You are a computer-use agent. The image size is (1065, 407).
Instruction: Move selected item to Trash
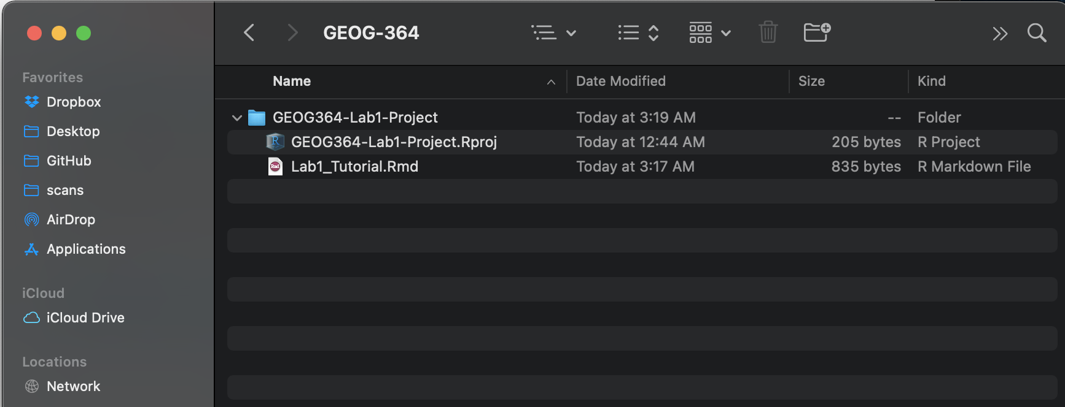[x=768, y=32]
